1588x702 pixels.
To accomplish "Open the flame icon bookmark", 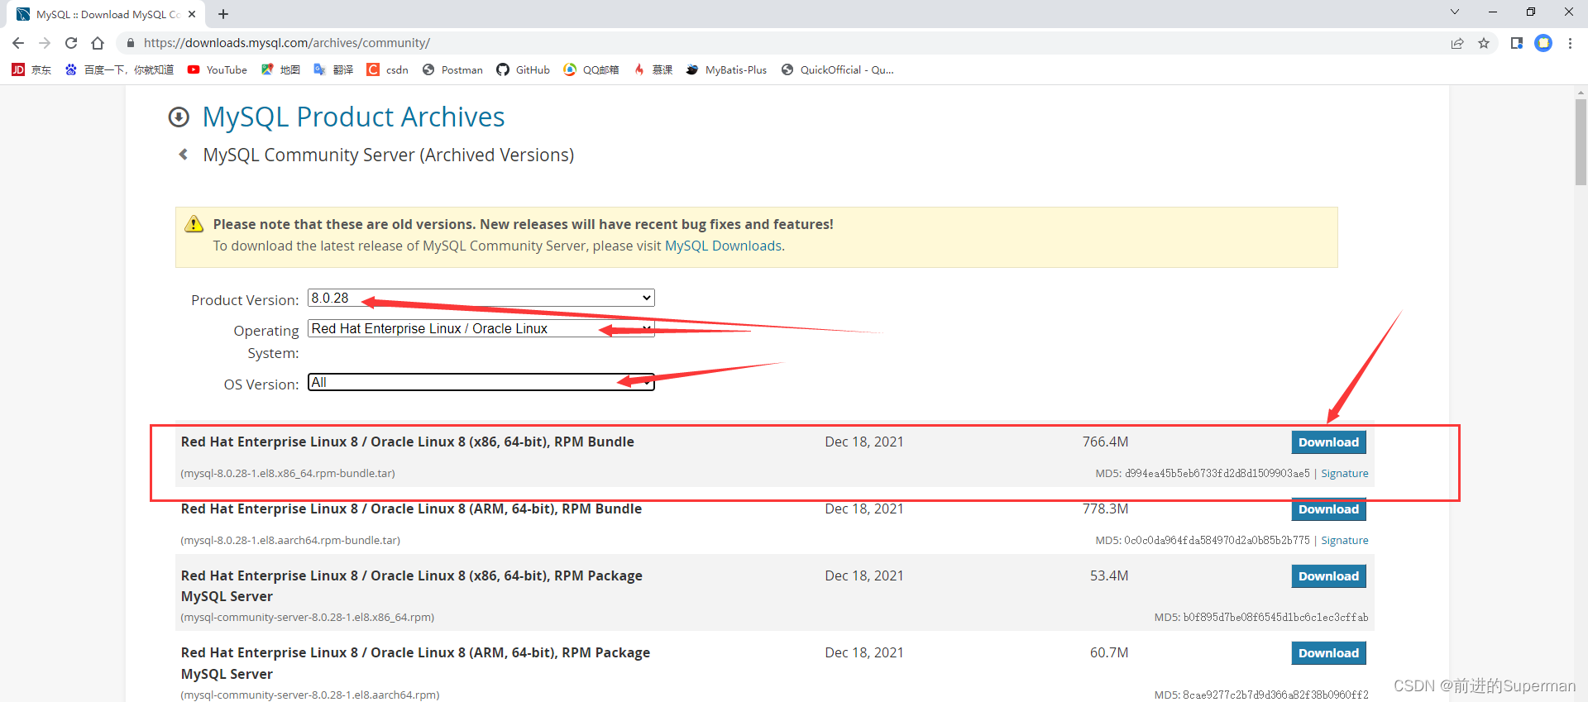I will pyautogui.click(x=653, y=69).
